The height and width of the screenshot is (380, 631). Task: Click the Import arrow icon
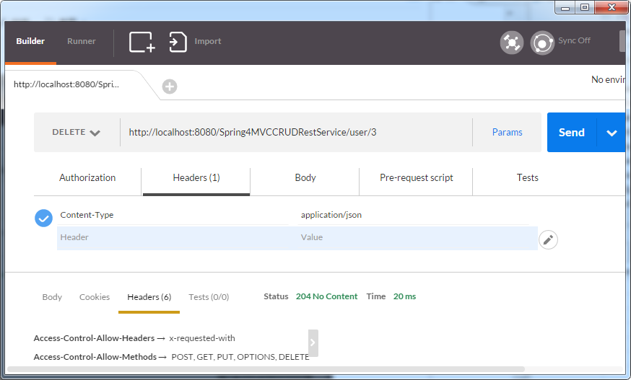178,42
